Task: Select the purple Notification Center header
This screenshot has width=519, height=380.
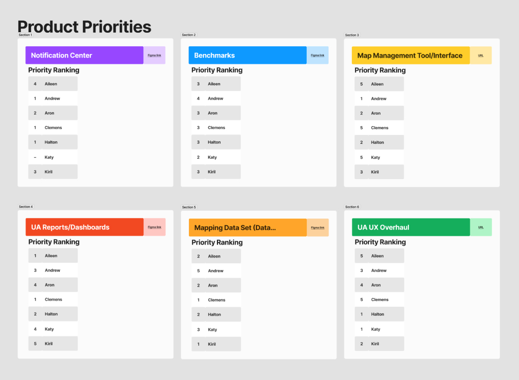Action: [84, 55]
